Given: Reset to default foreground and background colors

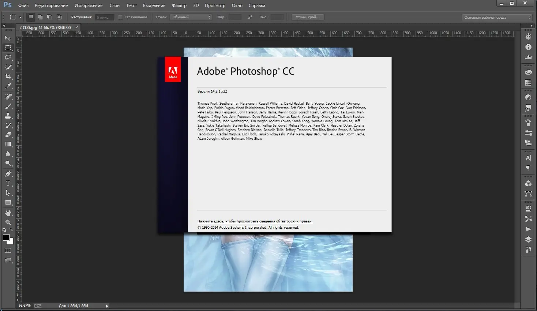Looking at the screenshot, I should (x=4, y=230).
